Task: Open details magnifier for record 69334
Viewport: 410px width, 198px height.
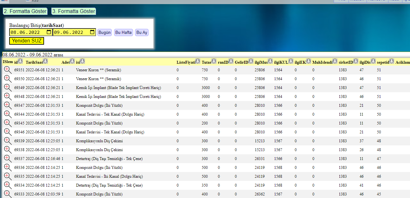Action: pos(7,185)
